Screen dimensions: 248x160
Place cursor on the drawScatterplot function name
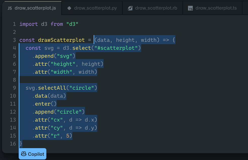[x=61, y=40]
